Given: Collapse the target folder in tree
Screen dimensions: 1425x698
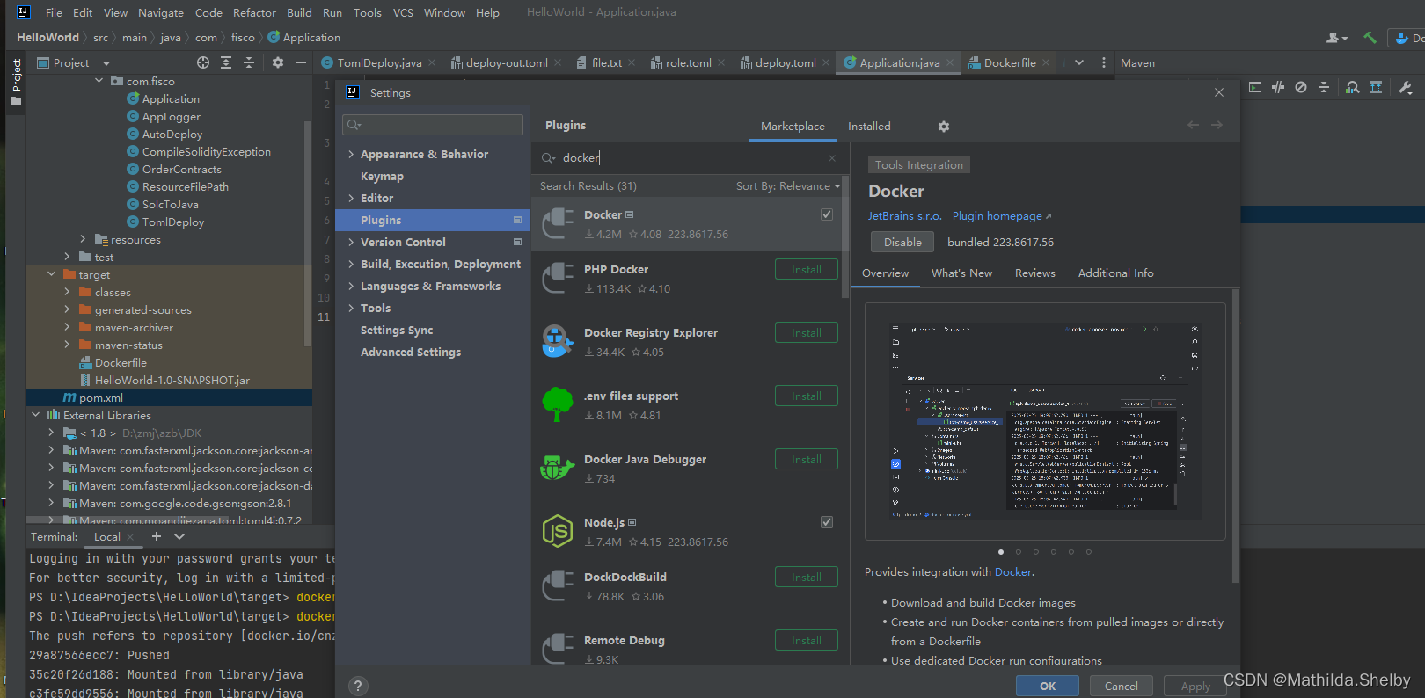Looking at the screenshot, I should (x=52, y=274).
